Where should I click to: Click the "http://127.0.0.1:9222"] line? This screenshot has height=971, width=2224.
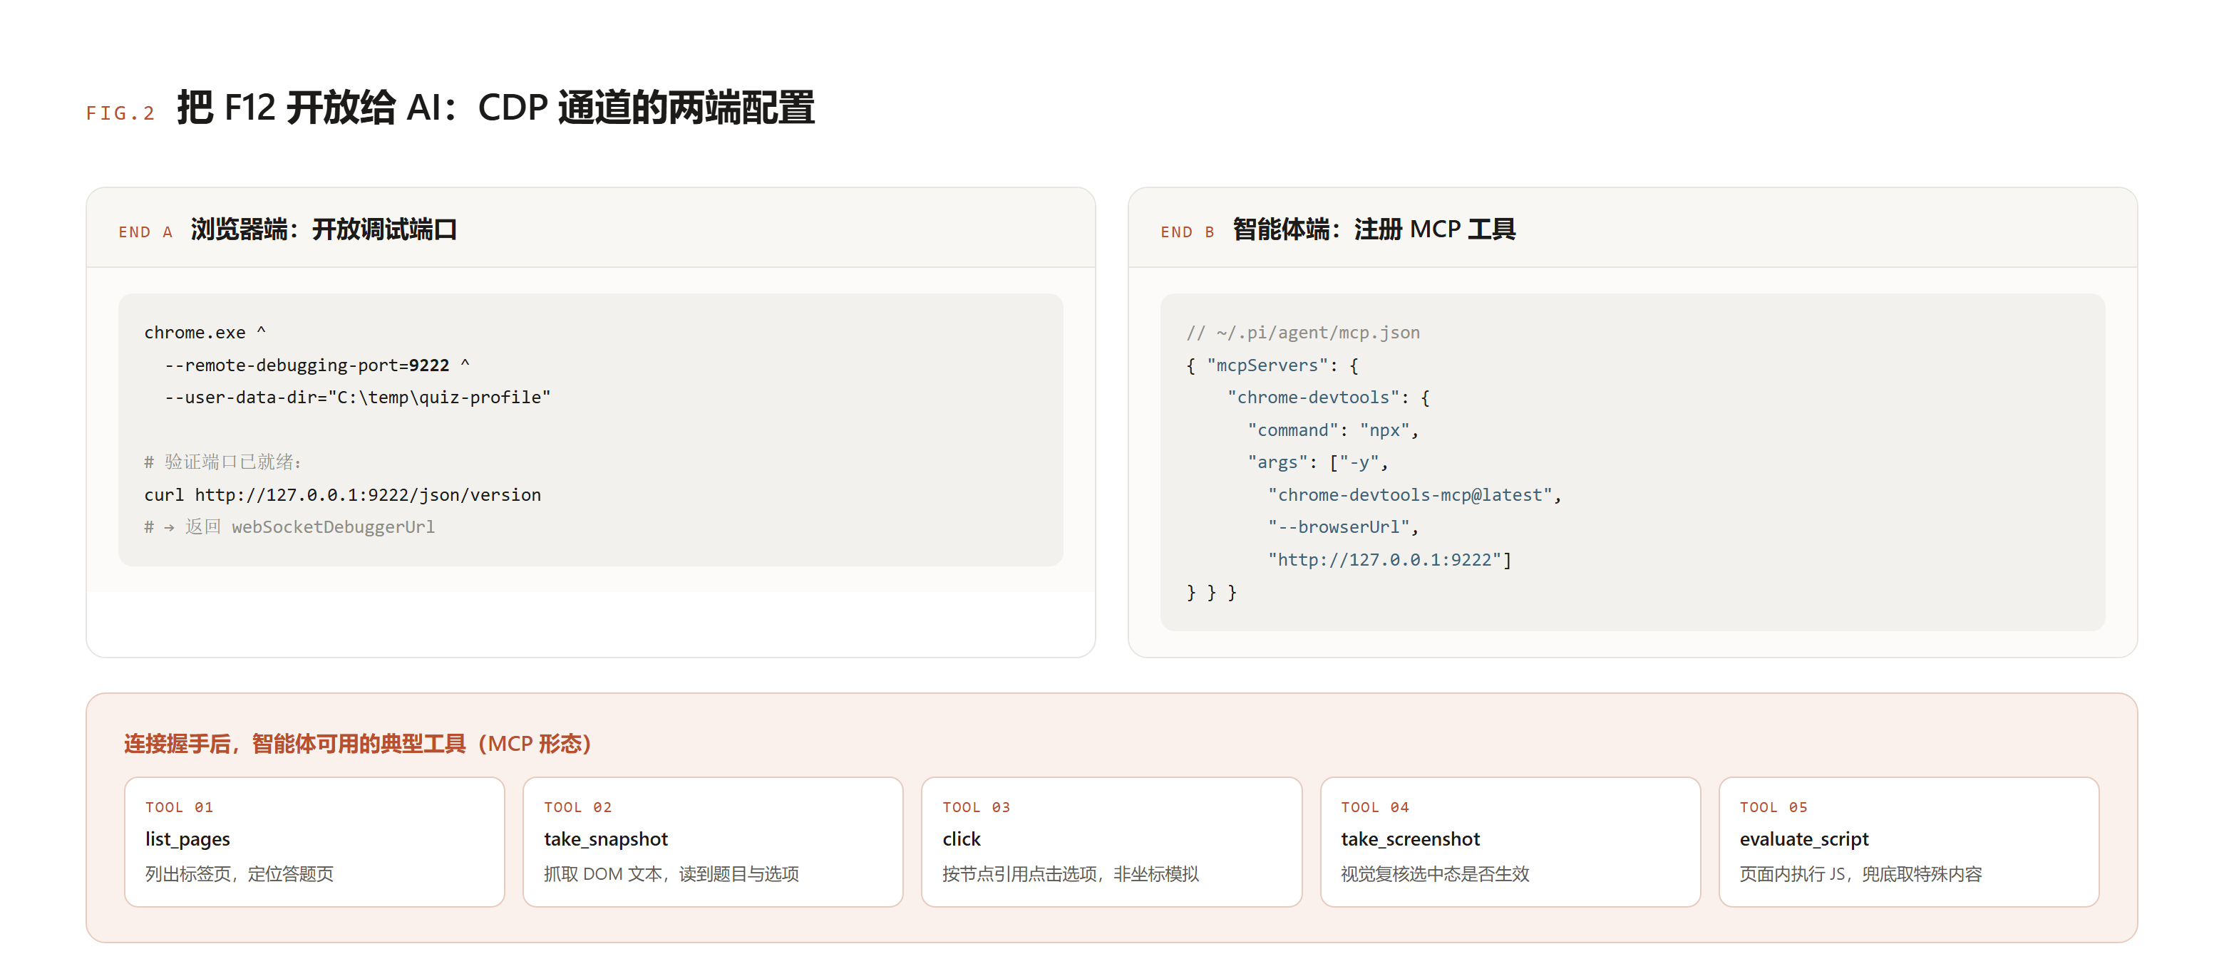1389,559
